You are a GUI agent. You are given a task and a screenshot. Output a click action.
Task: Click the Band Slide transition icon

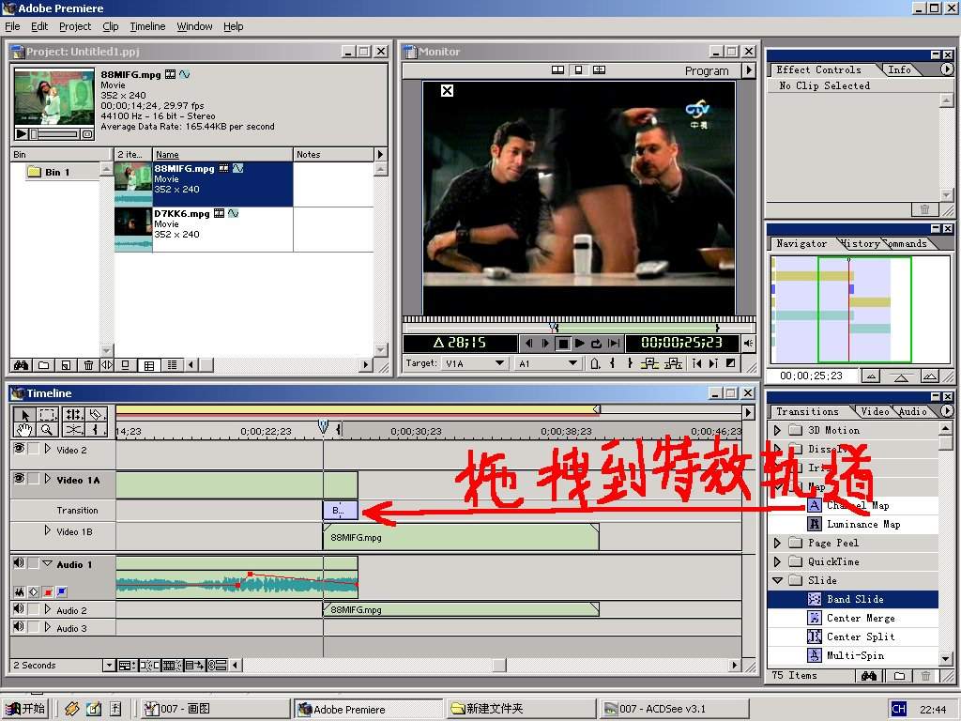[814, 599]
